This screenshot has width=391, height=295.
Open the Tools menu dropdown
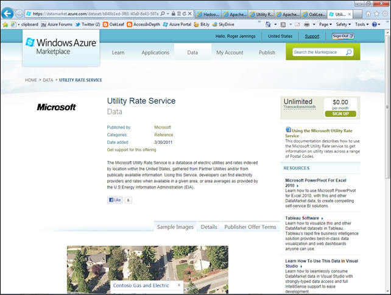tap(362, 24)
